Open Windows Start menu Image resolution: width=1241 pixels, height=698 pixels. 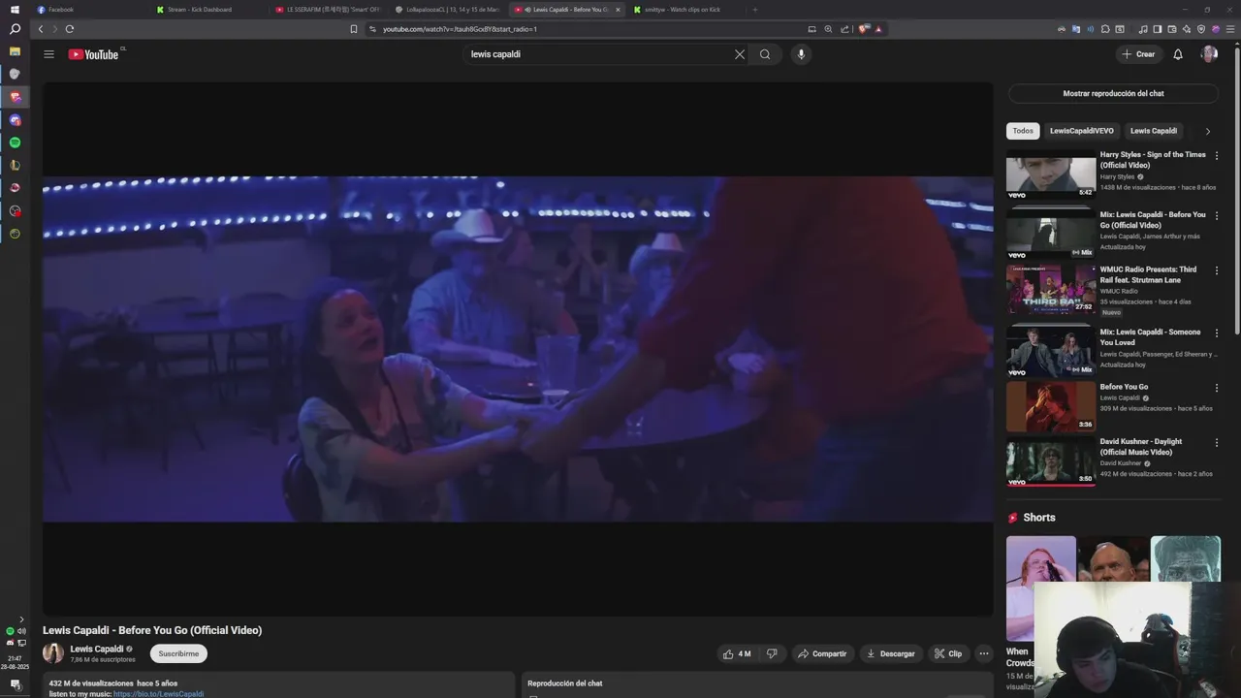[x=15, y=9]
